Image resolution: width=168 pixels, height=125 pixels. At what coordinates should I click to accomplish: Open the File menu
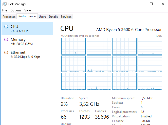coord(5,10)
